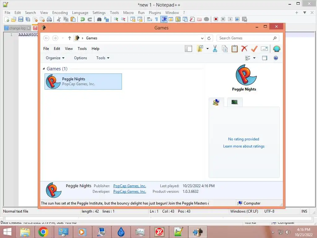Image resolution: width=317 pixels, height=238 pixels.
Task: Click orange checkmark icon in Games window
Action: [254, 49]
